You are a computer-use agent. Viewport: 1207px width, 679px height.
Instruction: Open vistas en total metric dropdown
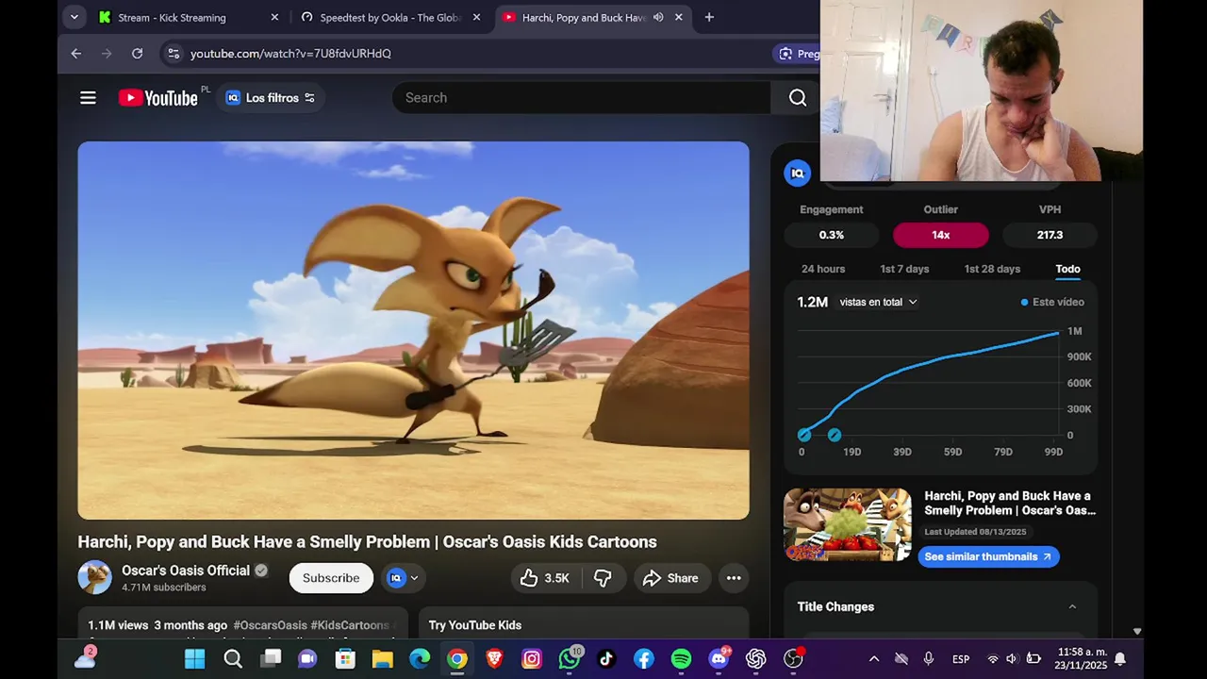[878, 302]
